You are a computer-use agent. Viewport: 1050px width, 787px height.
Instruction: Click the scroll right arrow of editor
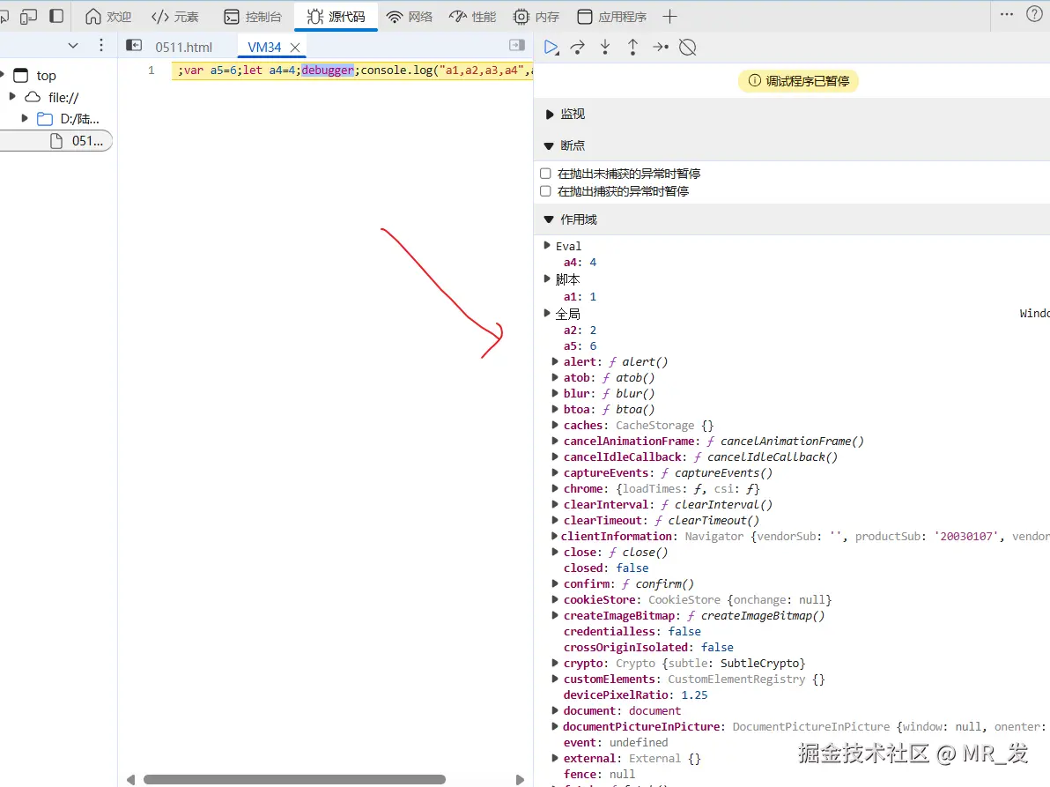tap(520, 780)
